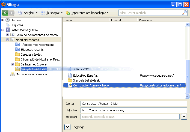Expand Barra de herramientas de marcadores
This screenshot has height=132, width=190.
click(8, 35)
